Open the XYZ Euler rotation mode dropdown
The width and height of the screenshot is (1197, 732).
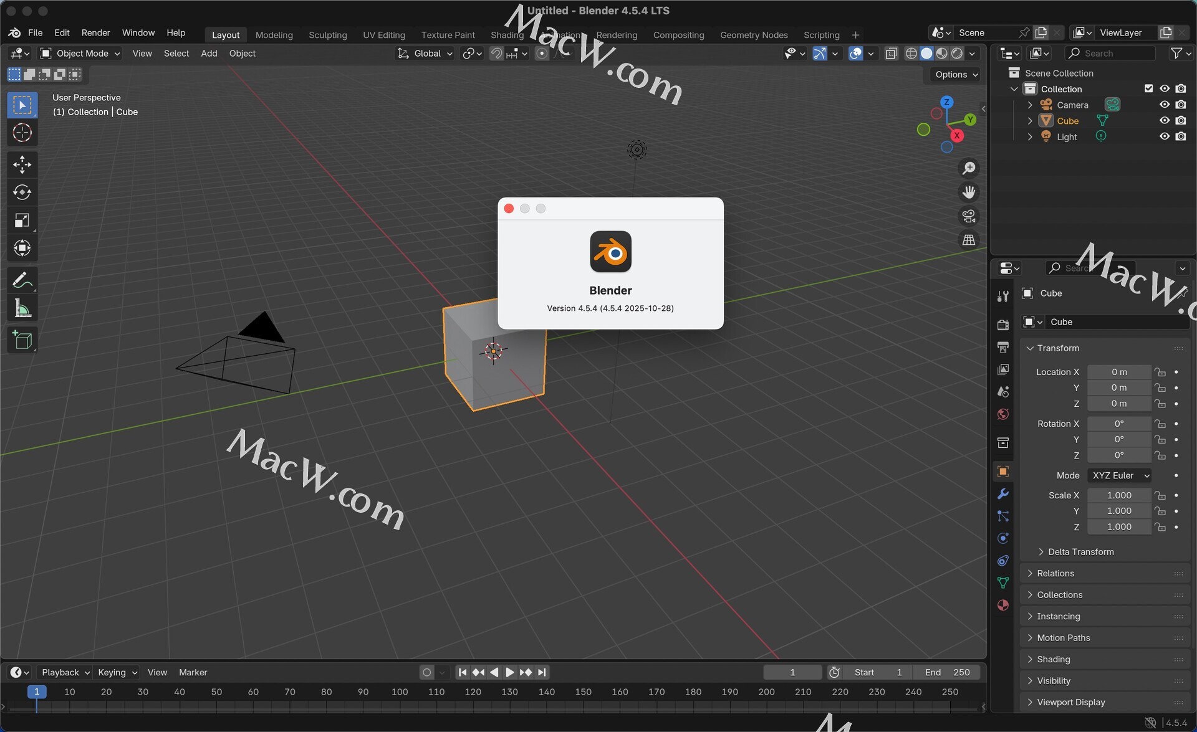pos(1120,475)
